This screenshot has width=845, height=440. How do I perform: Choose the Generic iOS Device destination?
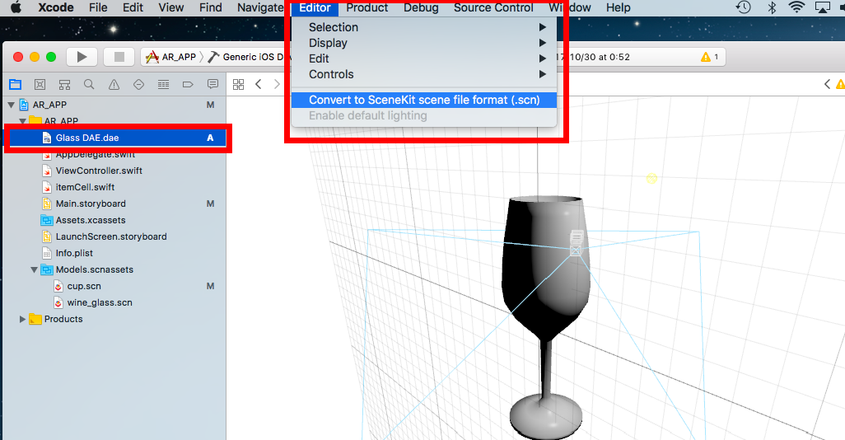[249, 57]
